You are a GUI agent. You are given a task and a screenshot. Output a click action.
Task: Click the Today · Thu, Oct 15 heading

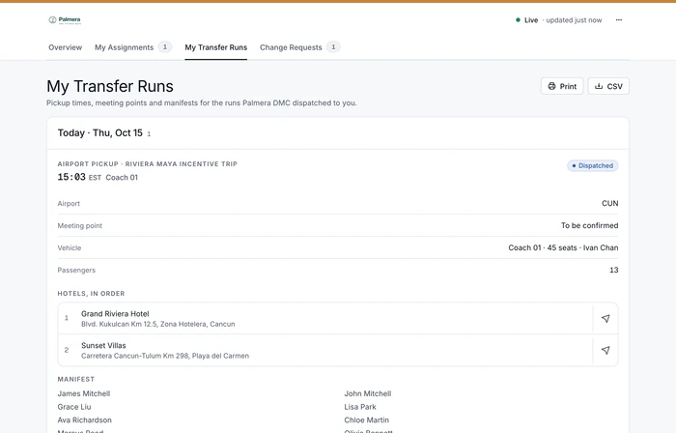pyautogui.click(x=100, y=132)
